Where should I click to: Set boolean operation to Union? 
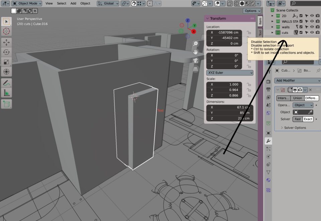[x=297, y=98]
